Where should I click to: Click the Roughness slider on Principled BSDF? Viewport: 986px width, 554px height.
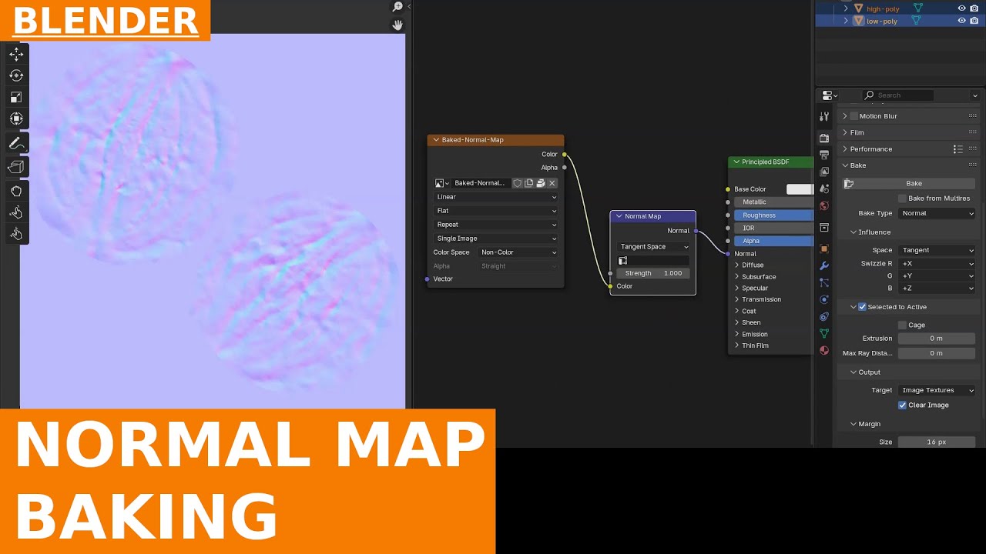pyautogui.click(x=774, y=215)
